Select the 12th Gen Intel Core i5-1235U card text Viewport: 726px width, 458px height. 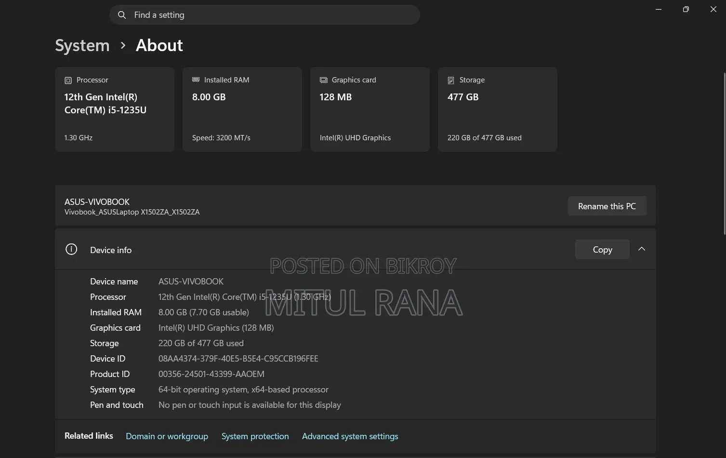pyautogui.click(x=106, y=104)
